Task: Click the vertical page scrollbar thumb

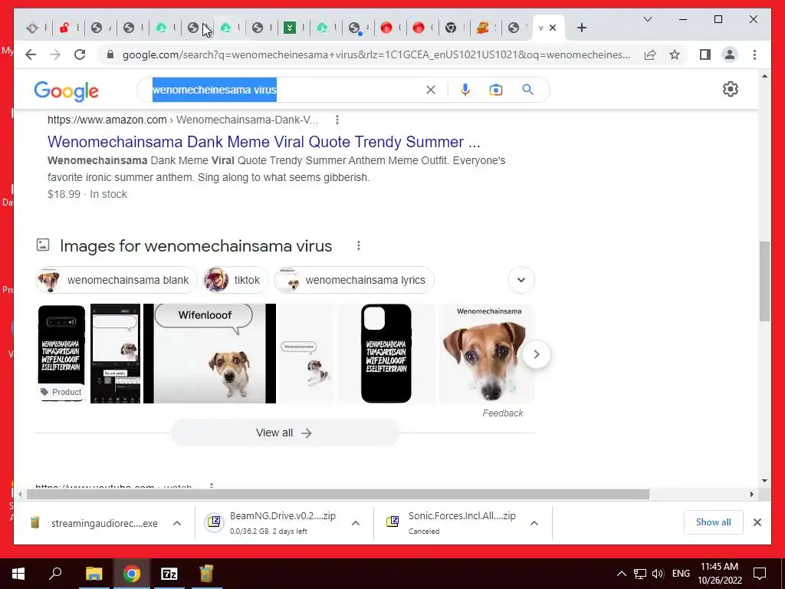Action: (764, 281)
